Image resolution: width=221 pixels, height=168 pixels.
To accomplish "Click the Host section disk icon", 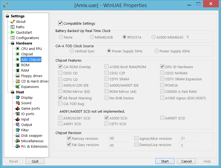I will click(13, 92).
